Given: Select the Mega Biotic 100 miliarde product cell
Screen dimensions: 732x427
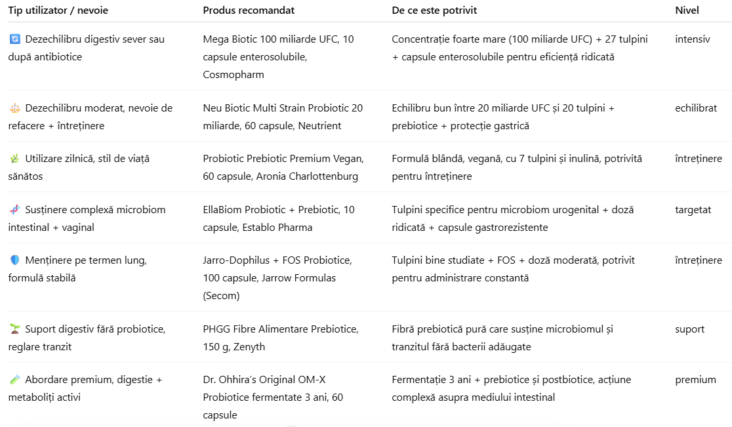Looking at the screenshot, I should (x=278, y=57).
